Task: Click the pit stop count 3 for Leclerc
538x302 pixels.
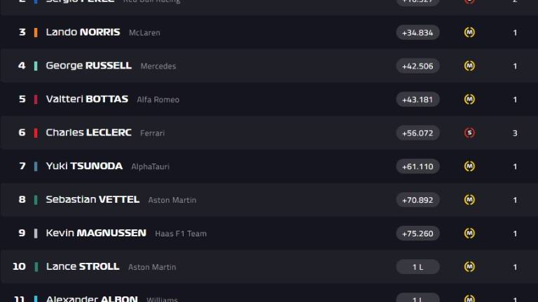Action: pos(515,133)
